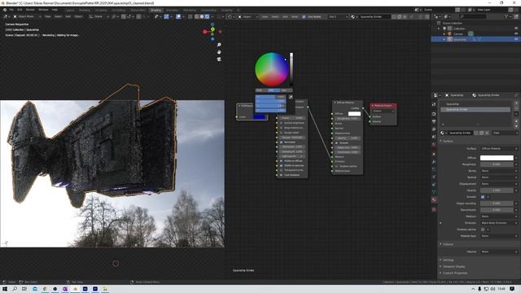Toggle viewport overlays icon in 3D header
Image resolution: width=521 pixels, height=293 pixels.
pos(178,16)
